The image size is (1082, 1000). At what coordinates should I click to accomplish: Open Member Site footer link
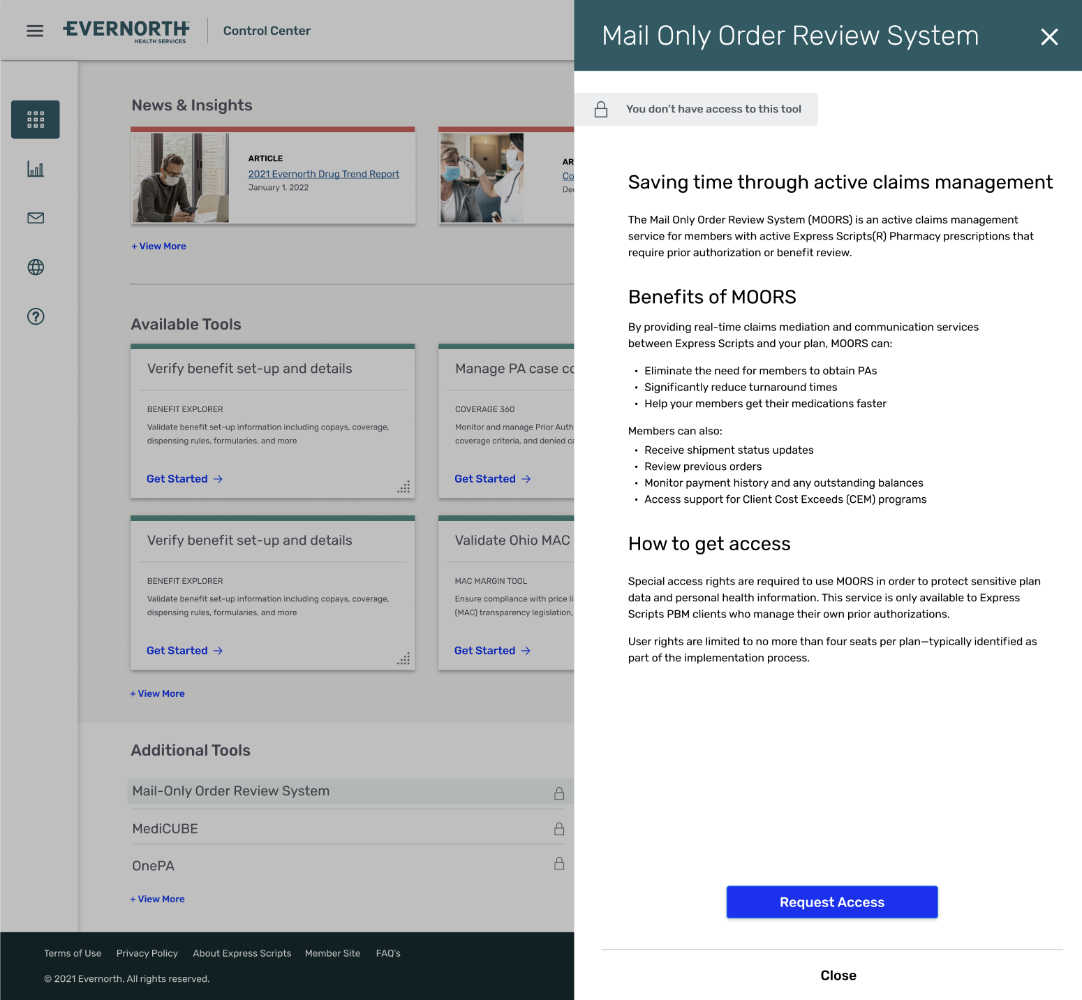(x=333, y=953)
